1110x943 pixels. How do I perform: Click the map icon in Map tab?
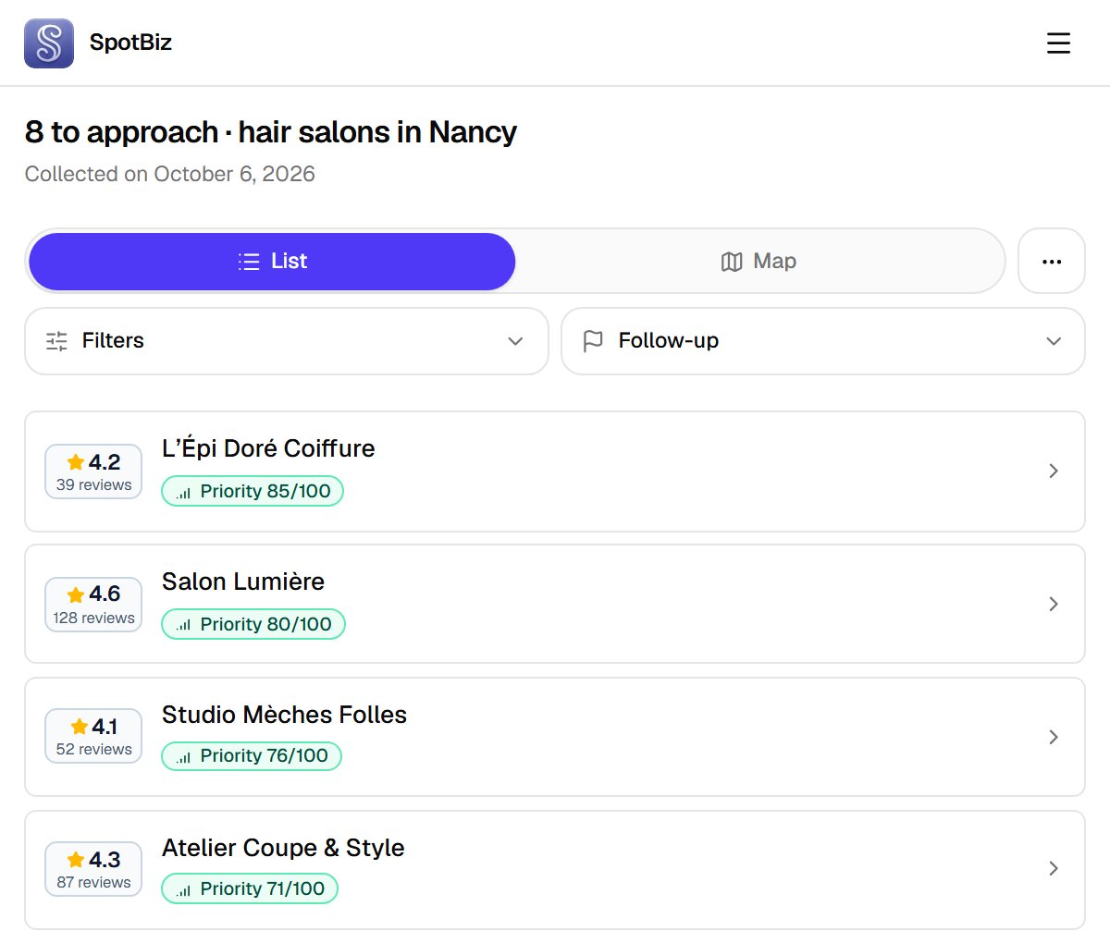pyautogui.click(x=732, y=262)
